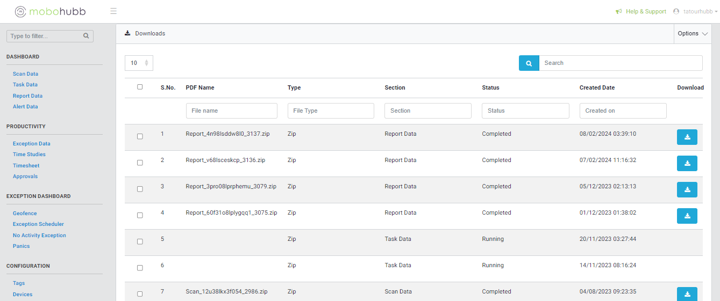This screenshot has width=720, height=301.
Task: Download Report_v68lsceskcp_3136.zip via the blue icon
Action: click(x=687, y=164)
